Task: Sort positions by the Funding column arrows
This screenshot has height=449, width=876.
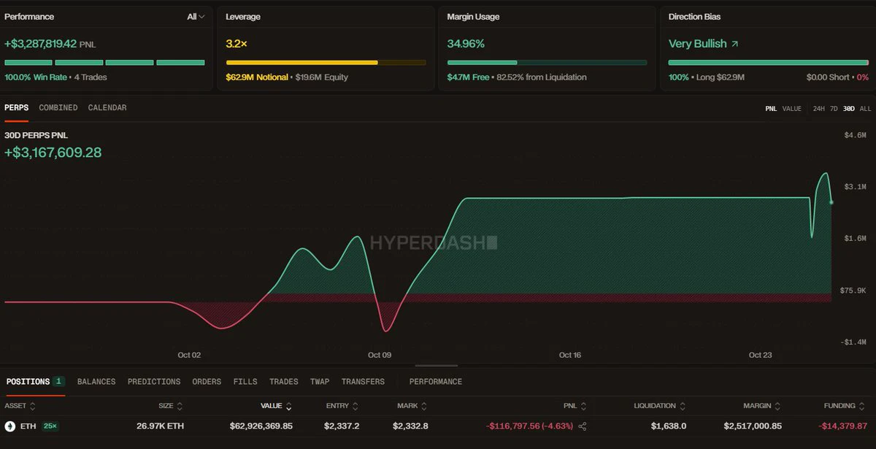Action: (x=863, y=406)
